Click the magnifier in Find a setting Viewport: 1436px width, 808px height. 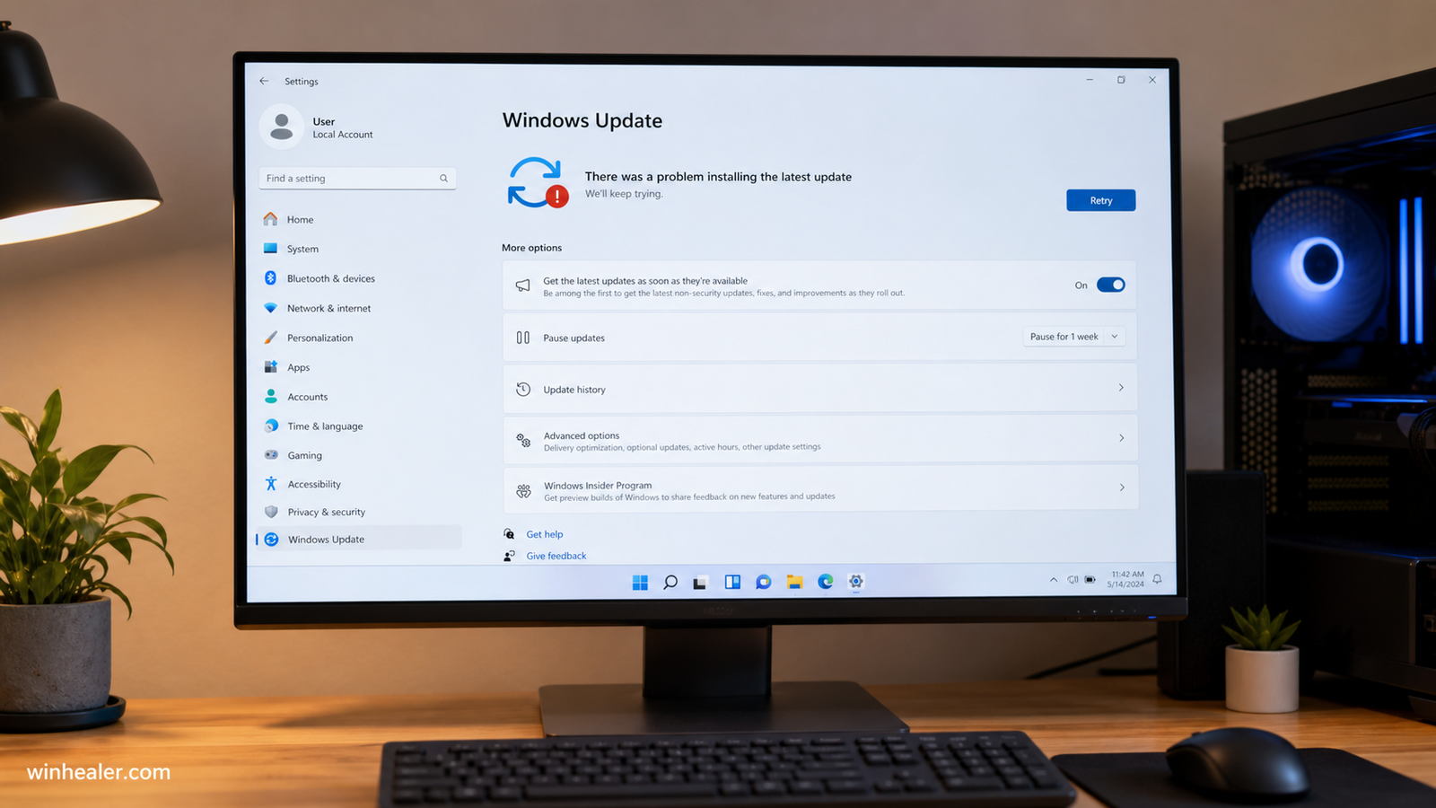pyautogui.click(x=443, y=179)
